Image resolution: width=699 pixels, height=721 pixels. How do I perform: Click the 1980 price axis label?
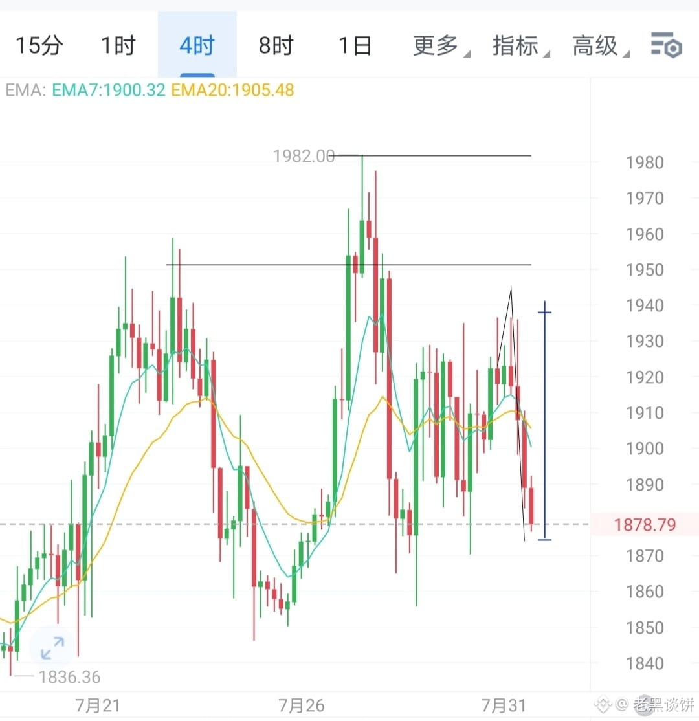click(644, 162)
